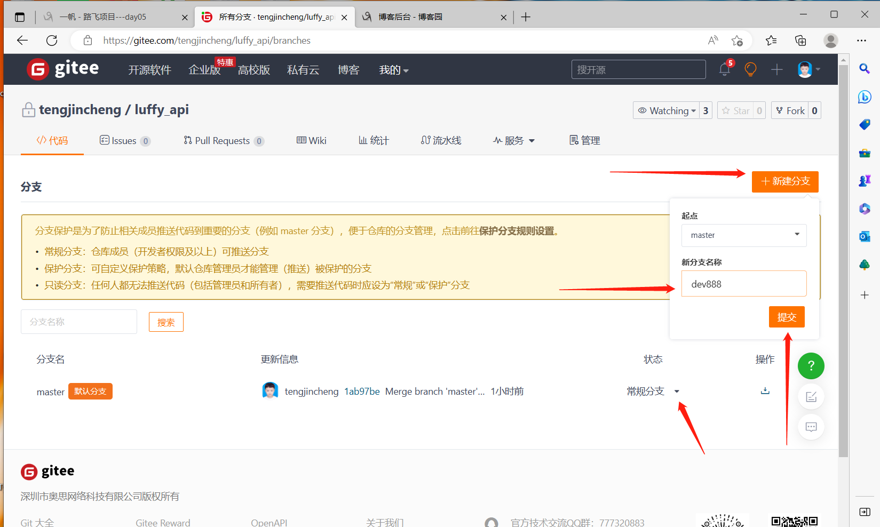Click the orange lightbulb icon

click(750, 69)
